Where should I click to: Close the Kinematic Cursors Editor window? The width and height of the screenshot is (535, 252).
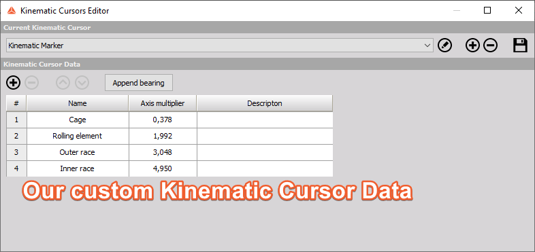(519, 11)
